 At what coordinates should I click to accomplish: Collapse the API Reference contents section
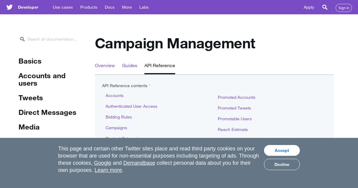(126, 86)
